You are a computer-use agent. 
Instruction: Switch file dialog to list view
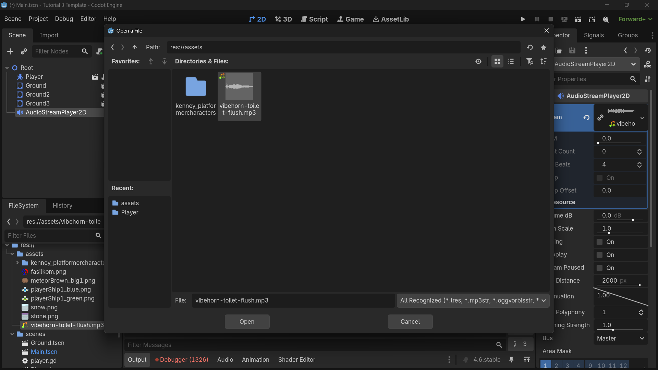[511, 61]
